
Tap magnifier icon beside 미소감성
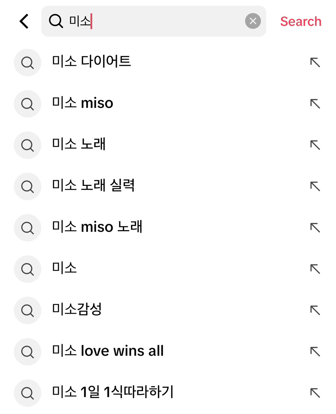pos(28,310)
